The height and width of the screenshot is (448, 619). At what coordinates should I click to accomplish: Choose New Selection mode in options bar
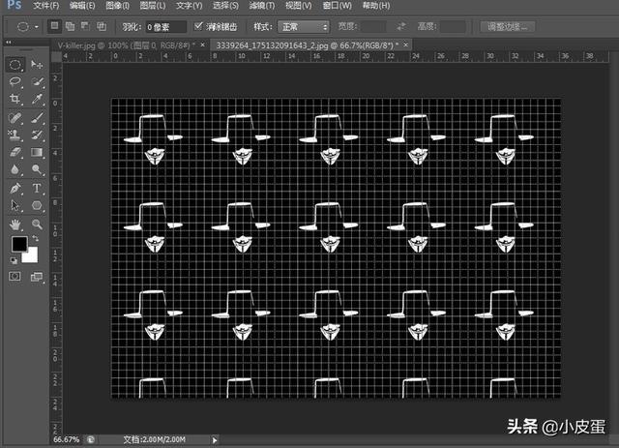point(54,26)
